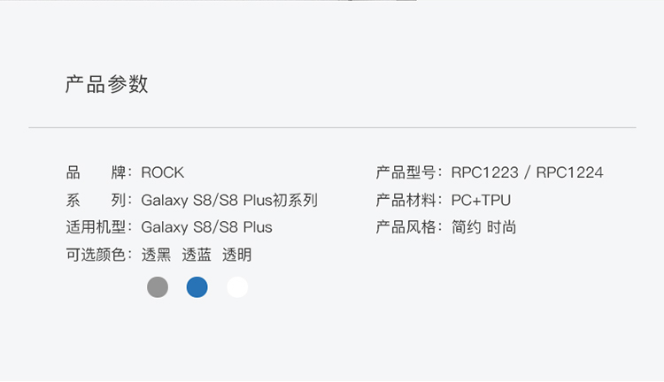Click the 简约 style text

[x=466, y=227]
